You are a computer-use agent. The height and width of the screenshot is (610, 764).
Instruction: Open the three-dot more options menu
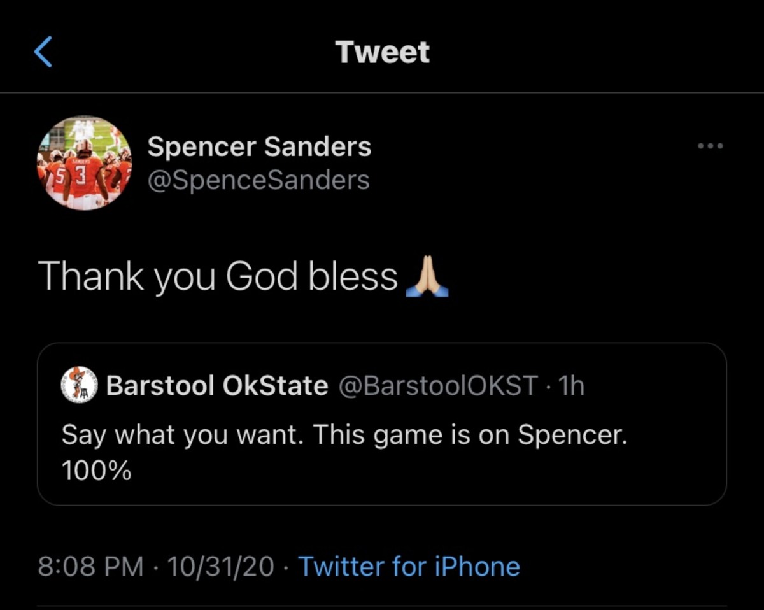(711, 146)
